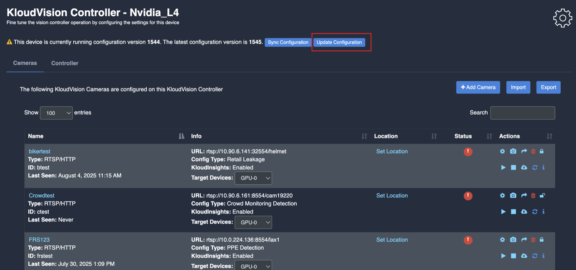The height and width of the screenshot is (270, 576).
Task: Open Target Devices dropdown for FRS123
Action: pyautogui.click(x=253, y=266)
